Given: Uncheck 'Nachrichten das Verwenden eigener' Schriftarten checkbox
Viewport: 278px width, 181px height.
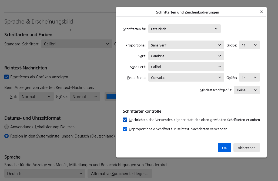Looking at the screenshot, I should click(125, 120).
